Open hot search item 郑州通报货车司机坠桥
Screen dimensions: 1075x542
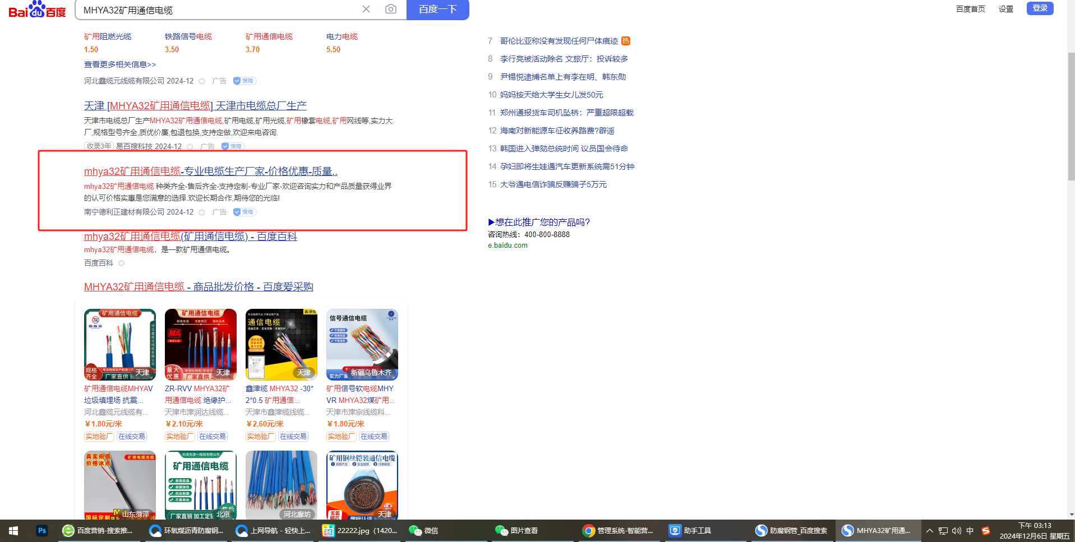(567, 113)
